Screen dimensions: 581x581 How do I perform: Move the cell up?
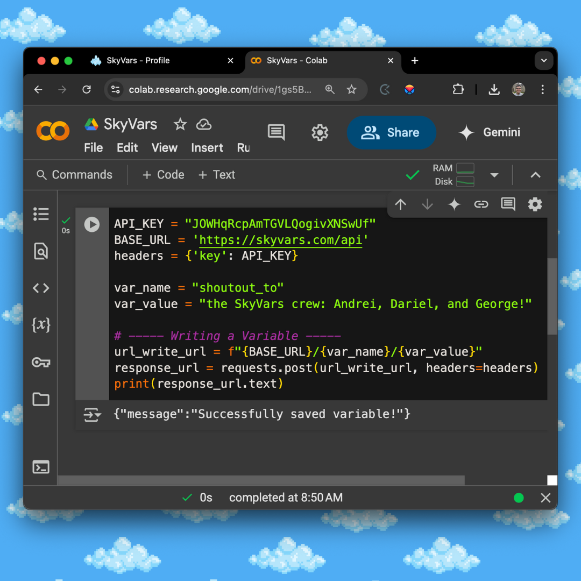coord(401,204)
